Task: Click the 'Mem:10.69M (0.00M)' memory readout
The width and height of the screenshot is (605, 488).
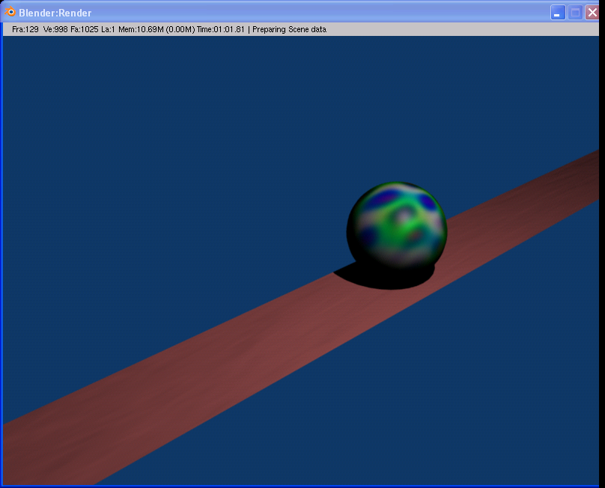Action: [x=156, y=29]
